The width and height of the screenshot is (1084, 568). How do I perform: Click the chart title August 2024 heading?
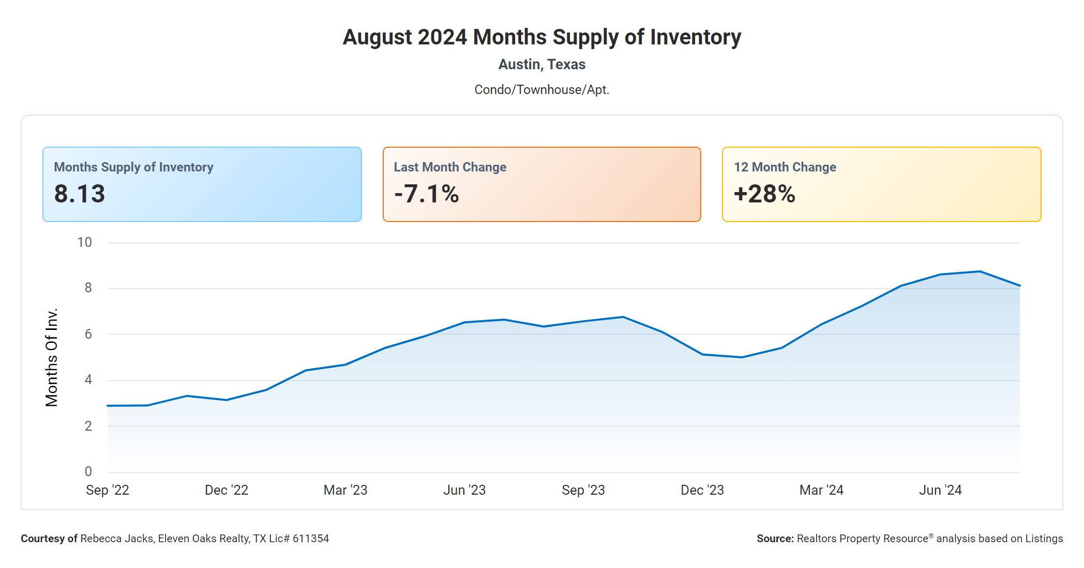(541, 37)
